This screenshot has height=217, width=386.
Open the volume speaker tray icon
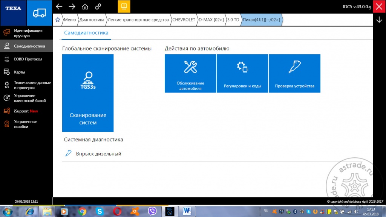click(x=356, y=212)
